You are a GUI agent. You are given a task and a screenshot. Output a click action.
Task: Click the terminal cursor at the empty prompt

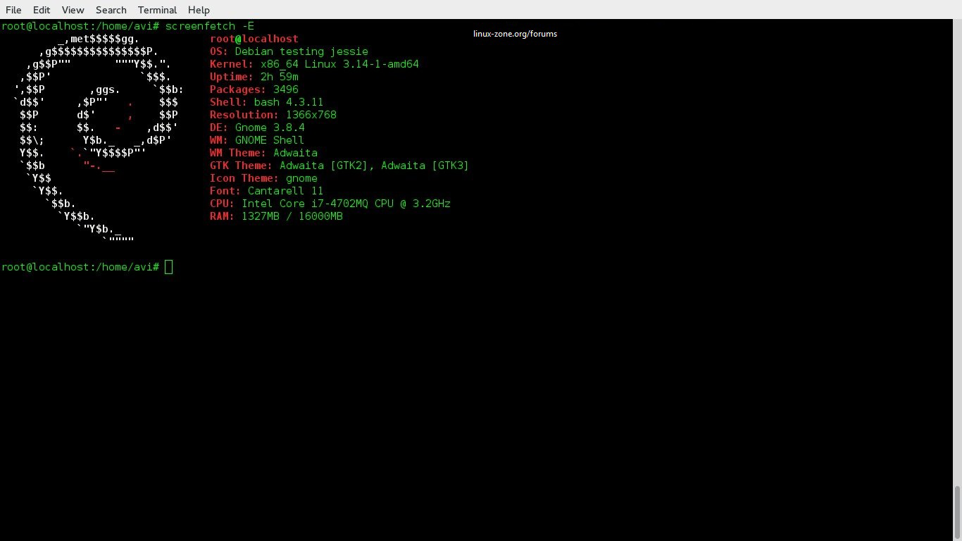tap(168, 267)
